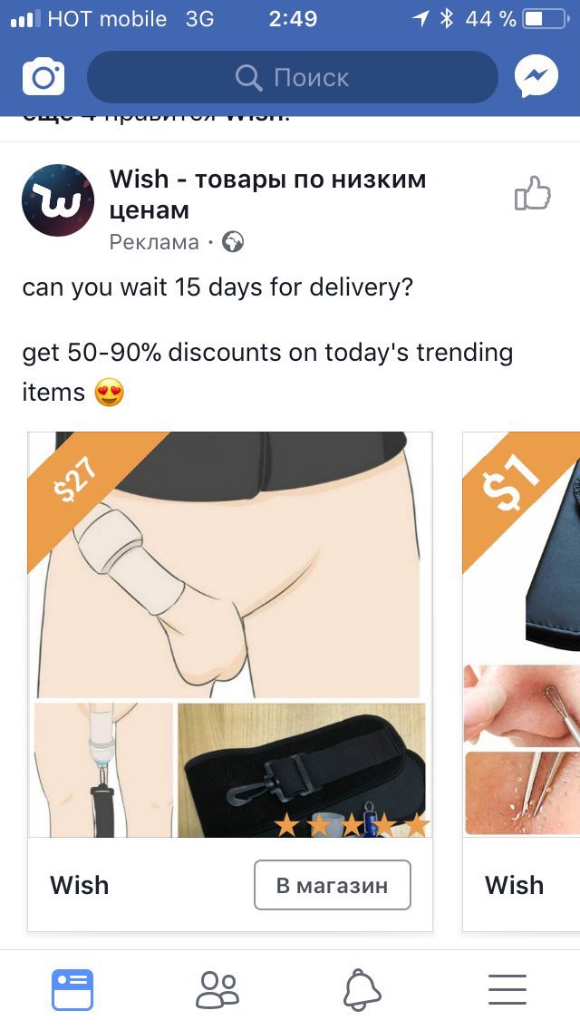Screen dimensions: 580x1030
Task: Open the hamburger menu tab
Action: point(507,990)
